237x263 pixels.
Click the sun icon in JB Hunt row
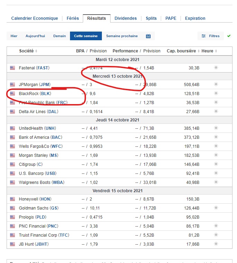coord(216,244)
